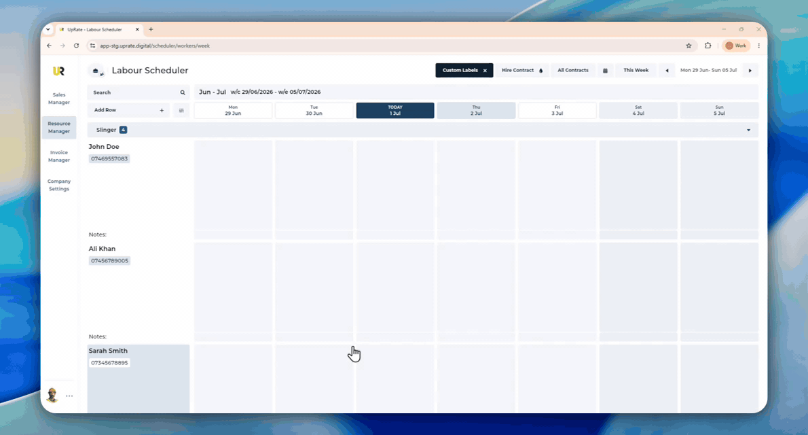
Task: Open the calendar date picker icon
Action: pyautogui.click(x=605, y=71)
